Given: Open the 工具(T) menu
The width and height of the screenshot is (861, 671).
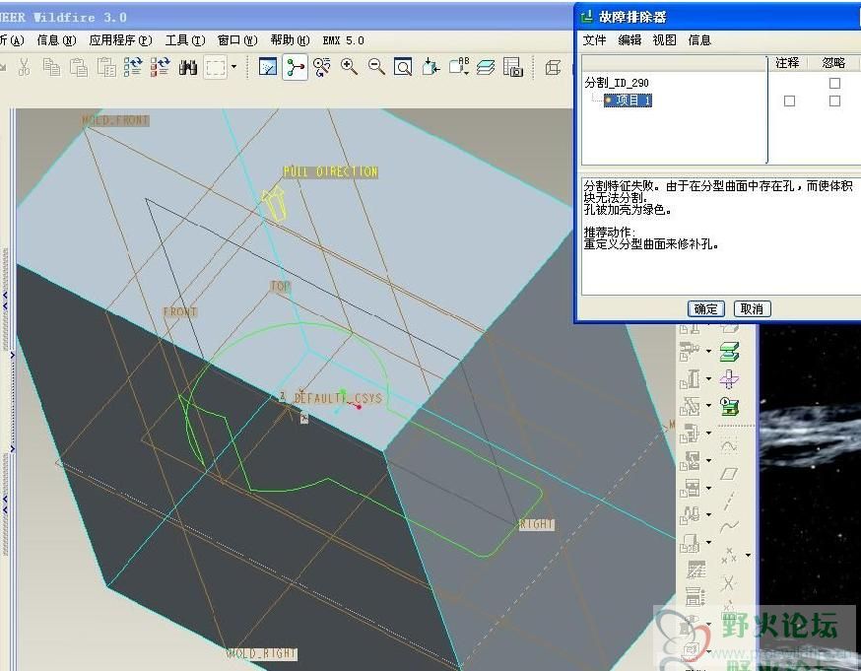Looking at the screenshot, I should [x=184, y=40].
